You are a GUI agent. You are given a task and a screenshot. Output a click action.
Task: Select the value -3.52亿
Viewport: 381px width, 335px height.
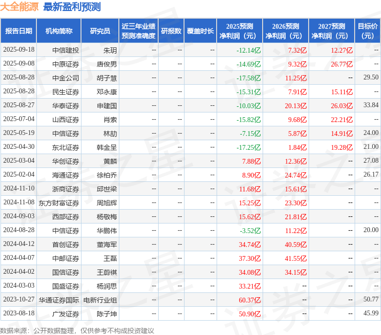(x=250, y=231)
